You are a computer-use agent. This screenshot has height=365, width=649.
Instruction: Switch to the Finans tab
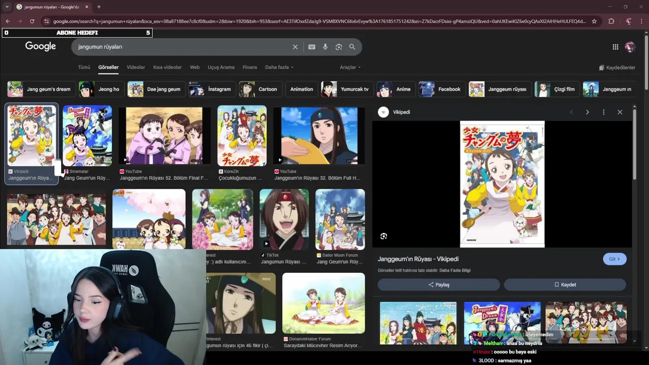[250, 67]
